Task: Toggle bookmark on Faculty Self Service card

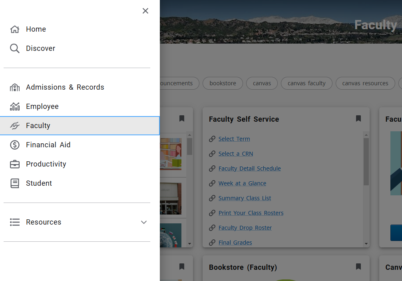Action: [358, 118]
